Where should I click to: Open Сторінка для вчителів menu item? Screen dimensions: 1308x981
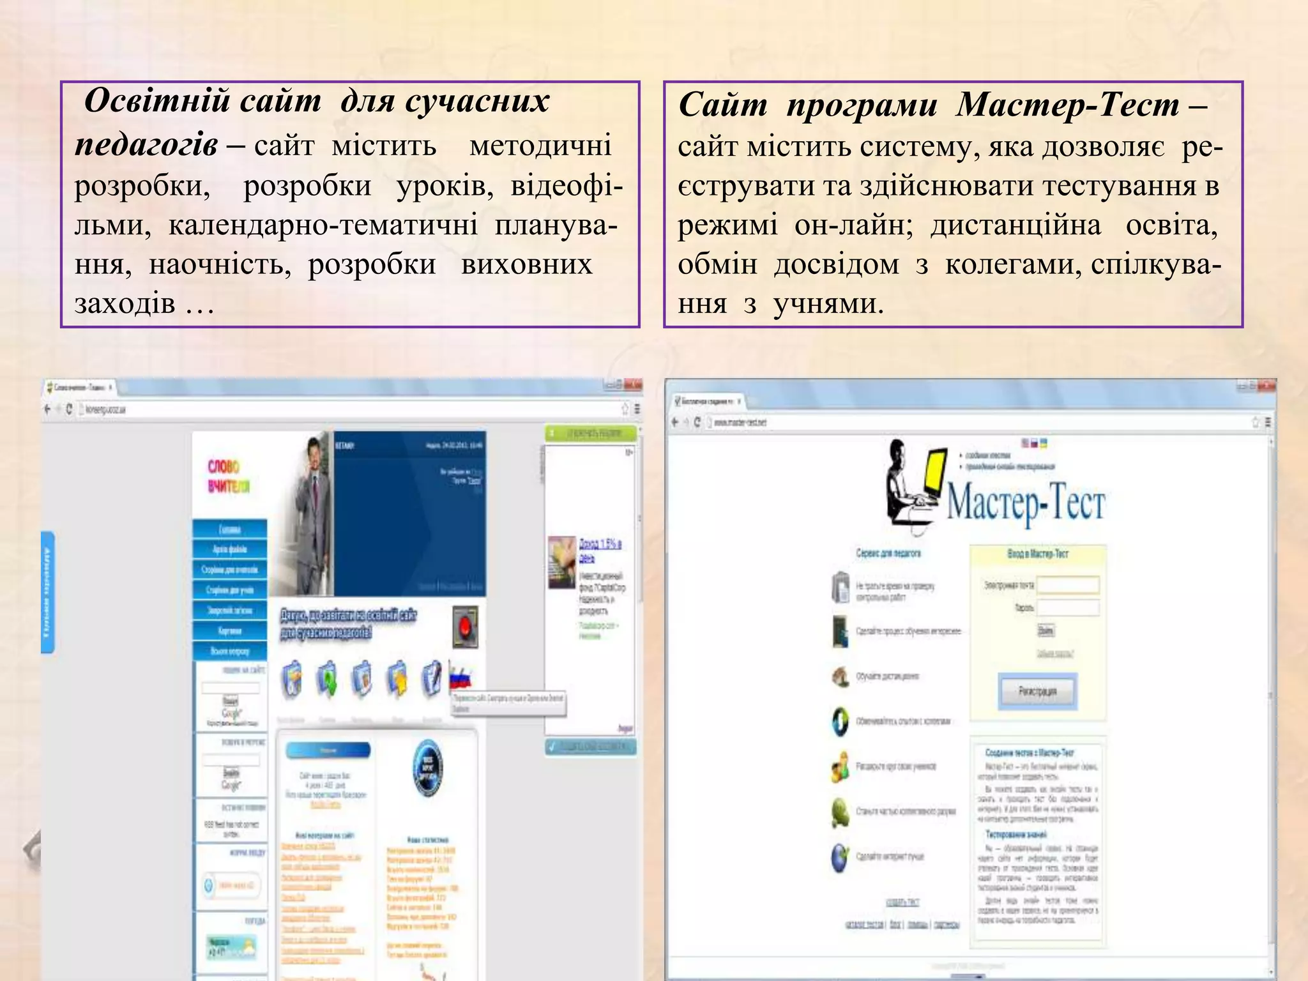[230, 570]
